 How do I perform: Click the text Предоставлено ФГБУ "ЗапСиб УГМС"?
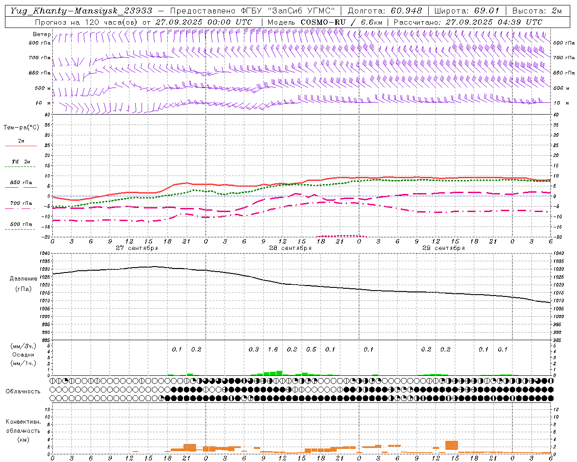click(x=253, y=11)
